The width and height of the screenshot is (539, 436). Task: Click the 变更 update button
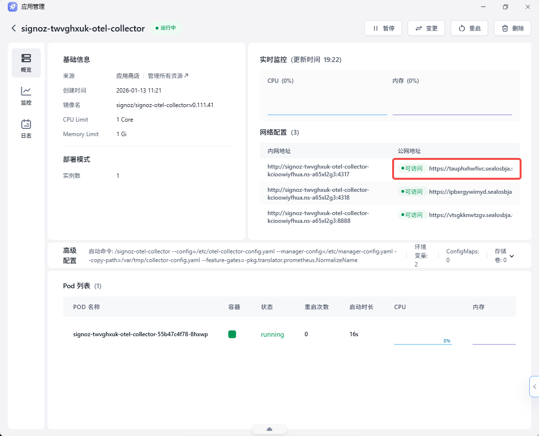point(426,28)
